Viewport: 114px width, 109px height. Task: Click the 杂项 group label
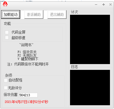tap(9, 75)
